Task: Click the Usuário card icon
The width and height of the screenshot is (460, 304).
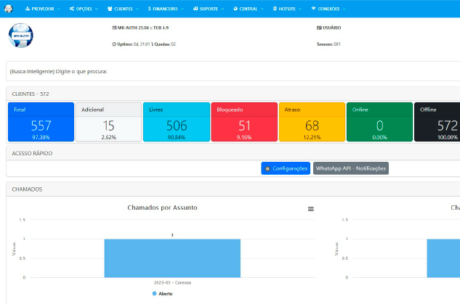Action: 319,28
